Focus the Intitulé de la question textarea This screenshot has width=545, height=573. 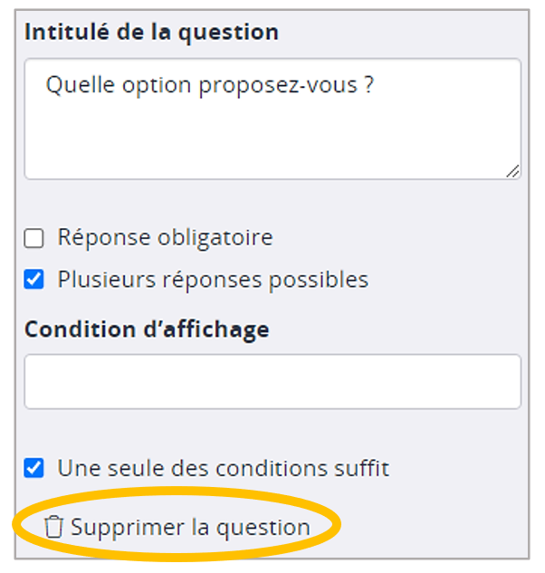(x=272, y=136)
